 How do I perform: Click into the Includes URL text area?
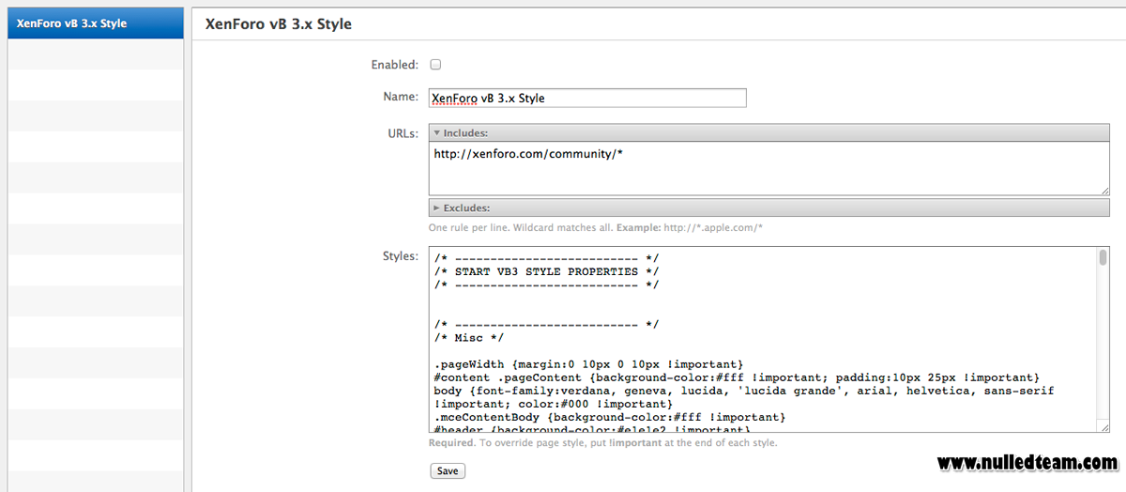tap(769, 169)
